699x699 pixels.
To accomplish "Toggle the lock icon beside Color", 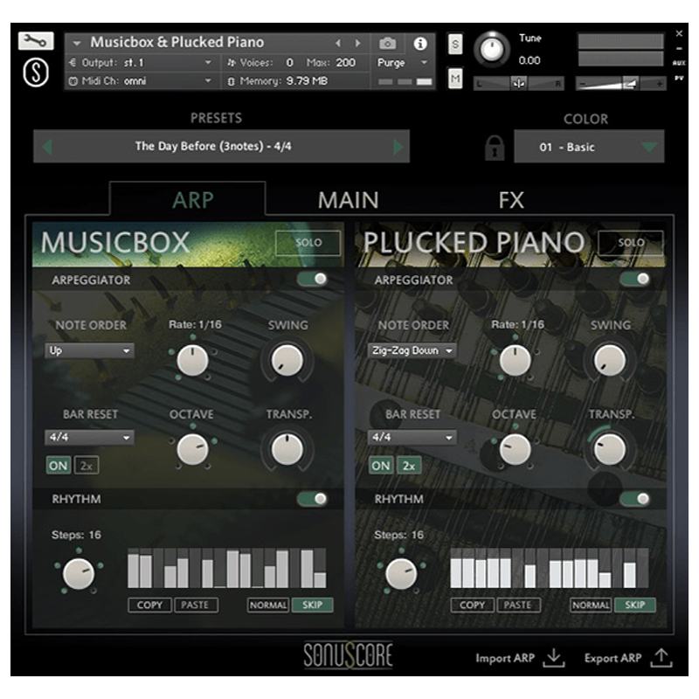I will (x=495, y=148).
